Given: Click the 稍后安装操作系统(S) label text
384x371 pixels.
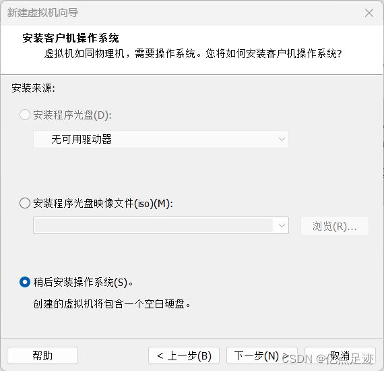Looking at the screenshot, I should click(83, 282).
